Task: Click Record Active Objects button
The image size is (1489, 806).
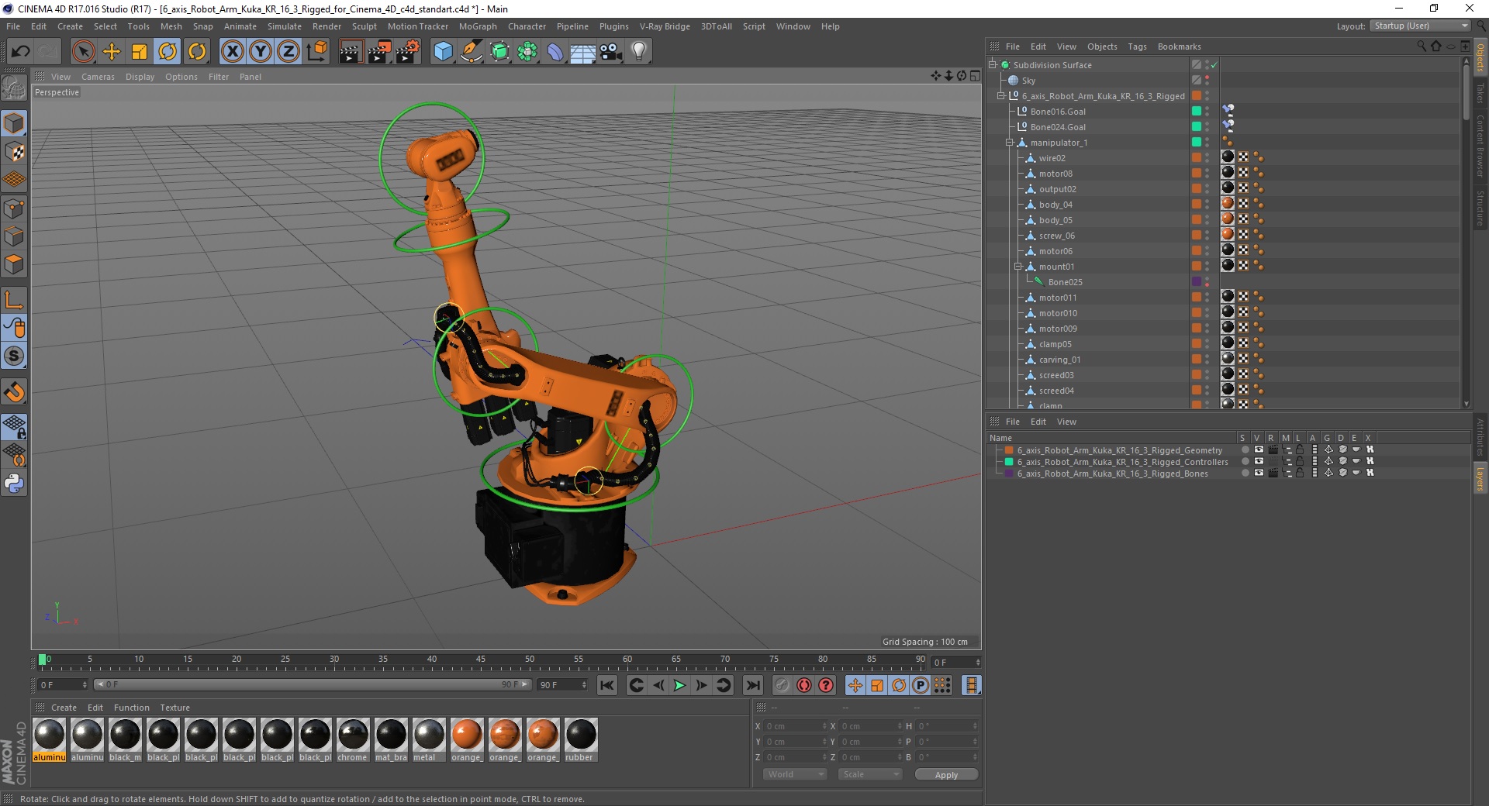Action: pos(782,685)
